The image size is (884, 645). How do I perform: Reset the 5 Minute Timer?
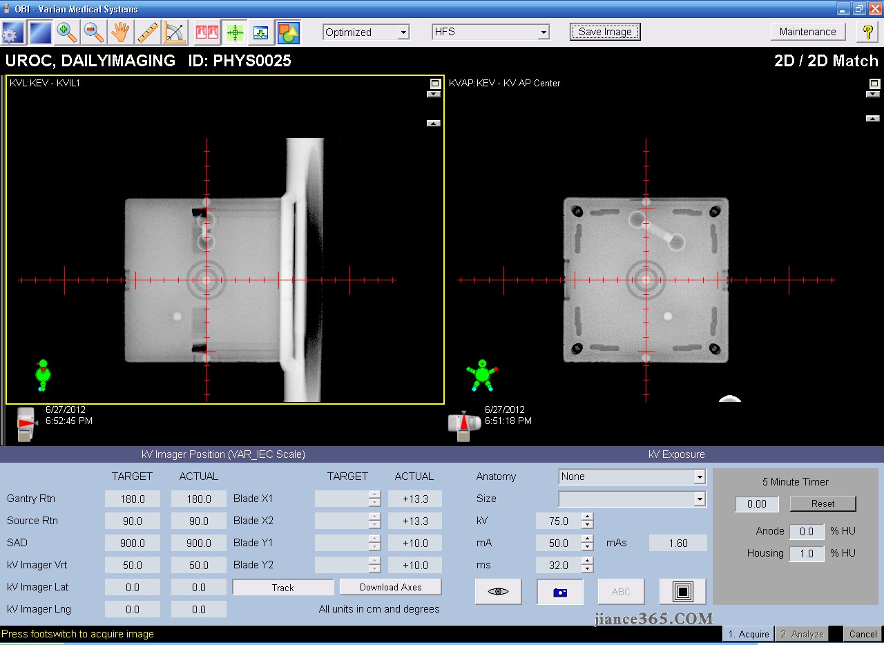tap(823, 503)
